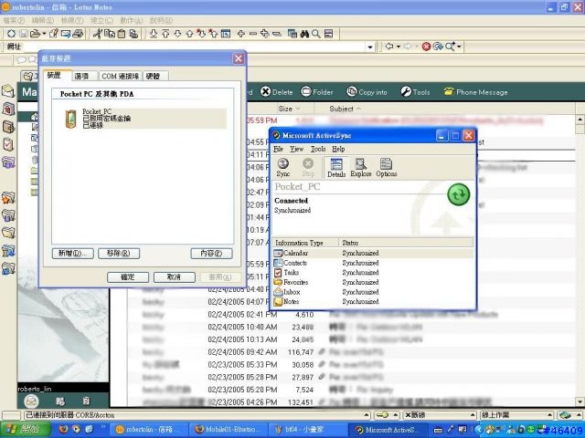585x438 pixels.
Task: Open the Help menu in ActiveSync
Action: (338, 149)
